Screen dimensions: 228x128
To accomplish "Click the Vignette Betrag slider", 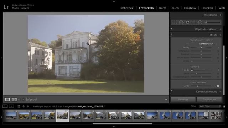I will point(201,48).
